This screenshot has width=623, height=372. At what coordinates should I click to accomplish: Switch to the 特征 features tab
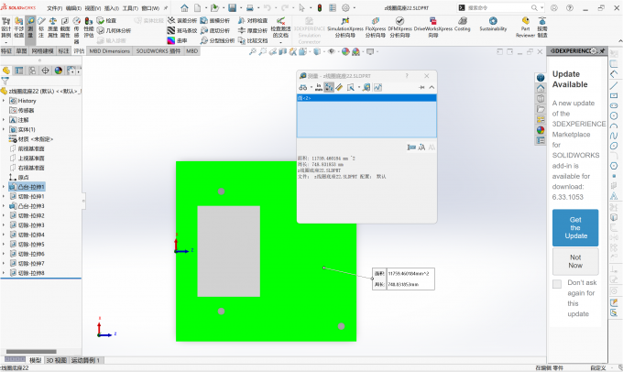tap(6, 51)
